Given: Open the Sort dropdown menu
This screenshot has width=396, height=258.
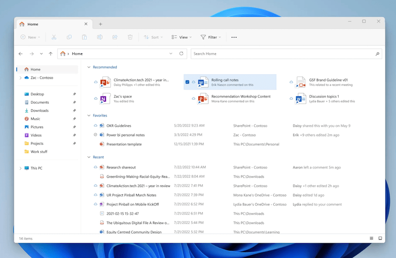Looking at the screenshot, I should (154, 37).
